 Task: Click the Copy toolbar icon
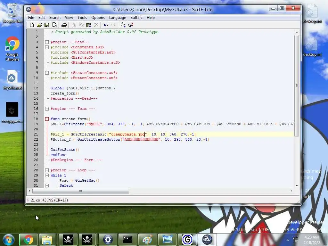[x=81, y=25]
